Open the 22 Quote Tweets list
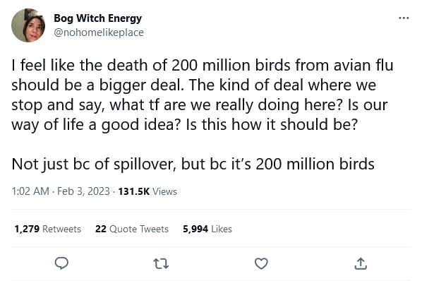Image resolution: width=422 pixels, height=281 pixels. [132, 229]
